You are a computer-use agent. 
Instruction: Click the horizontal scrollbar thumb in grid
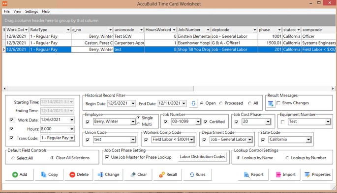[100, 88]
